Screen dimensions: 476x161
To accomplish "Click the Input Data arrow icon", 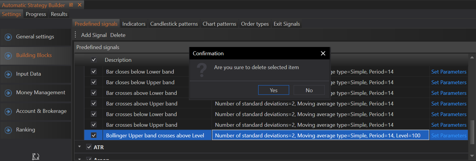I will pyautogui.click(x=8, y=74).
